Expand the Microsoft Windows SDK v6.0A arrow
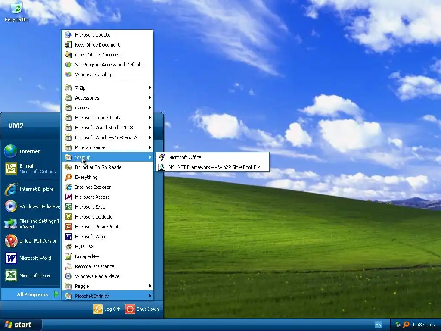Screen dimensions: 441x331 coord(150,137)
